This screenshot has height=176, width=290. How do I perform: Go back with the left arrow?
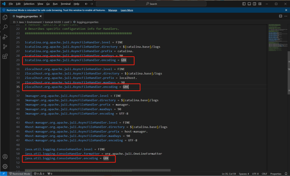coord(86,4)
